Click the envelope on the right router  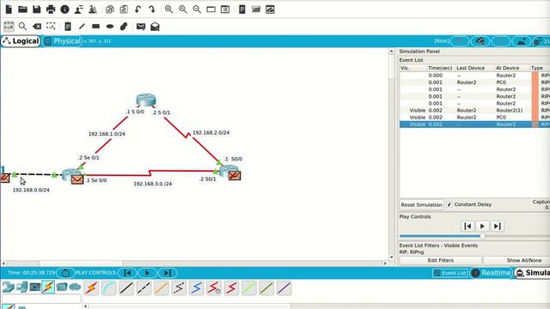[x=235, y=175]
